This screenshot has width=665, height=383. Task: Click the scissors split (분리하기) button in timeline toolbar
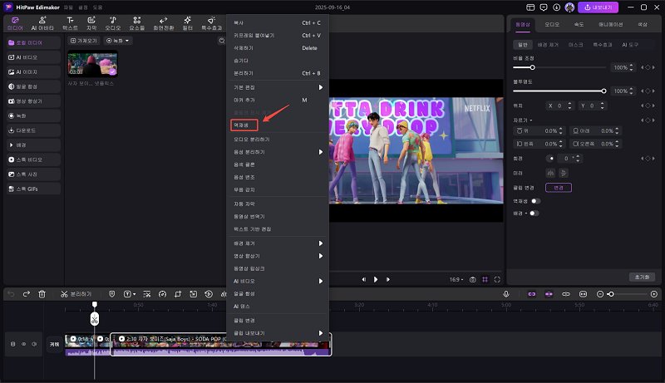tap(76, 294)
